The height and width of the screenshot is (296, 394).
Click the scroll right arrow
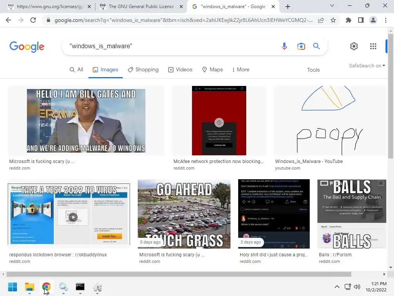coord(384,274)
